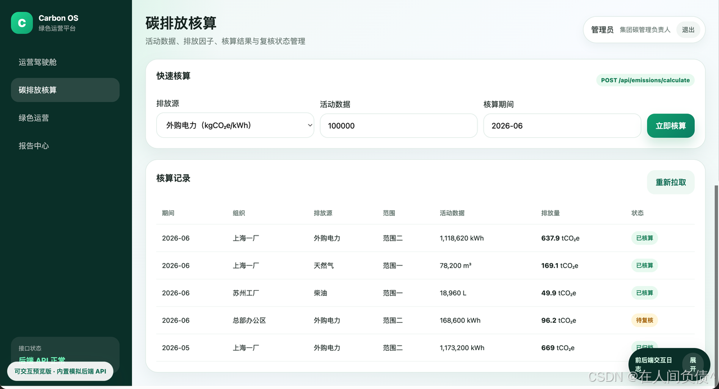Click the POST /api/emissions/calculate badge
The width and height of the screenshot is (719, 389).
coord(645,80)
